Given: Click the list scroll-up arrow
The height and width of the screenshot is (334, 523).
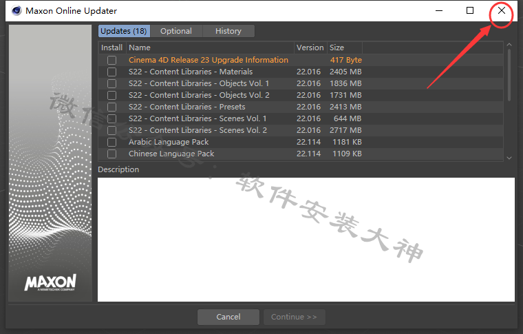Looking at the screenshot, I should [x=509, y=45].
